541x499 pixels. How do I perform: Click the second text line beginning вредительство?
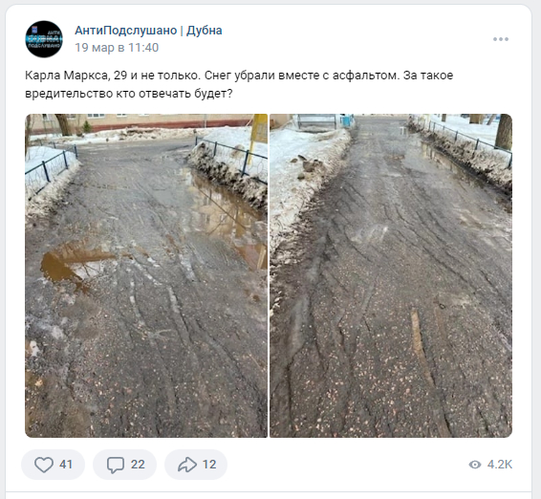[x=129, y=94]
